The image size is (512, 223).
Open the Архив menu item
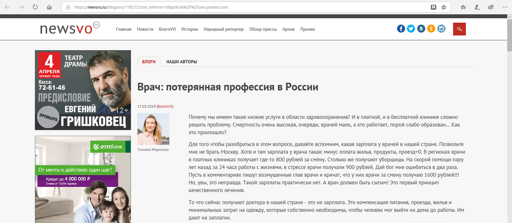289,29
